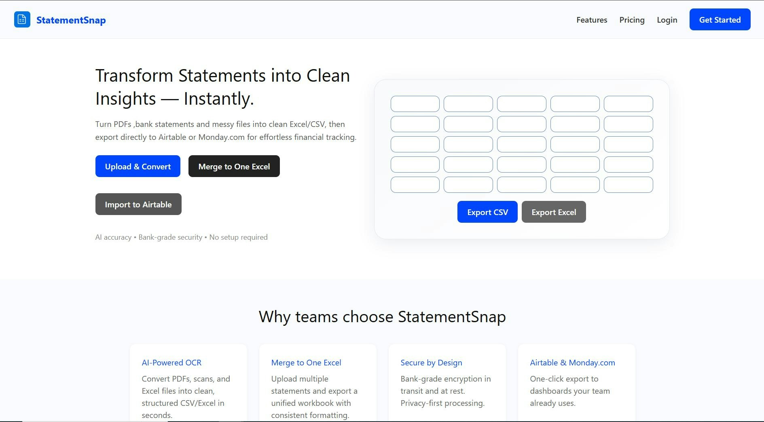Image resolution: width=764 pixels, height=422 pixels.
Task: Click 'One-click export to dashboards' description
Action: coord(570,391)
